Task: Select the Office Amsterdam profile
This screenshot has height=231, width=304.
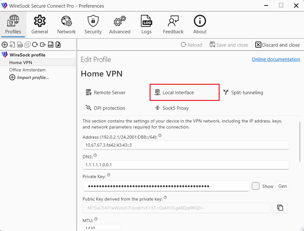Action: click(27, 70)
